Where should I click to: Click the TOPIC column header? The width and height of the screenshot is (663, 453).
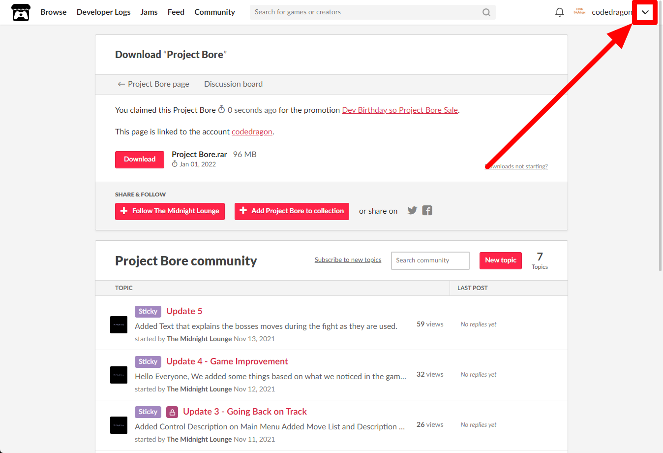pos(124,288)
